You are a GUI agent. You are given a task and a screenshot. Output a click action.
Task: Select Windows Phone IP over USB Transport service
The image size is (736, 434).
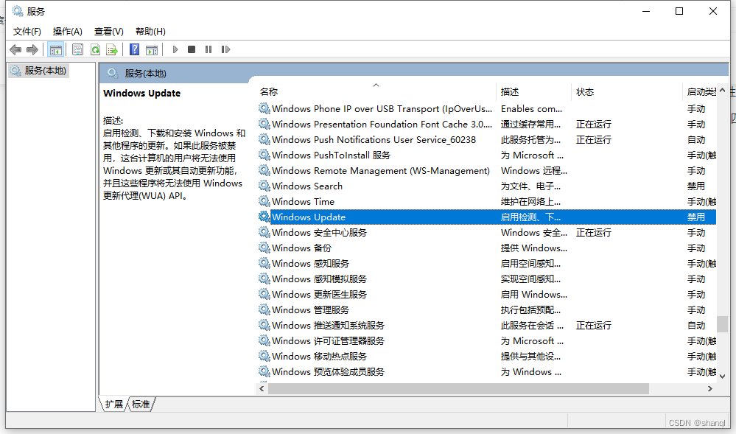[382, 108]
